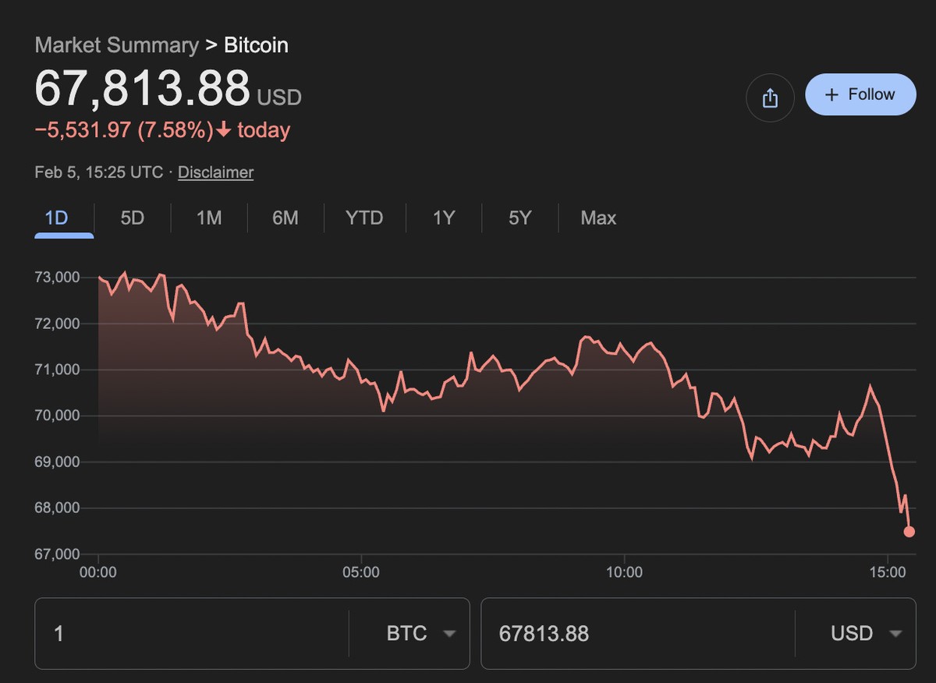Click the plus icon in Follow button

[831, 94]
